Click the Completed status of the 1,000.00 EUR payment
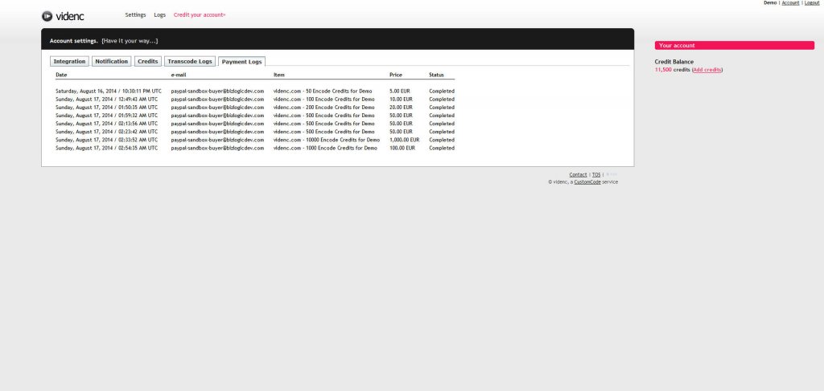 pyautogui.click(x=442, y=140)
